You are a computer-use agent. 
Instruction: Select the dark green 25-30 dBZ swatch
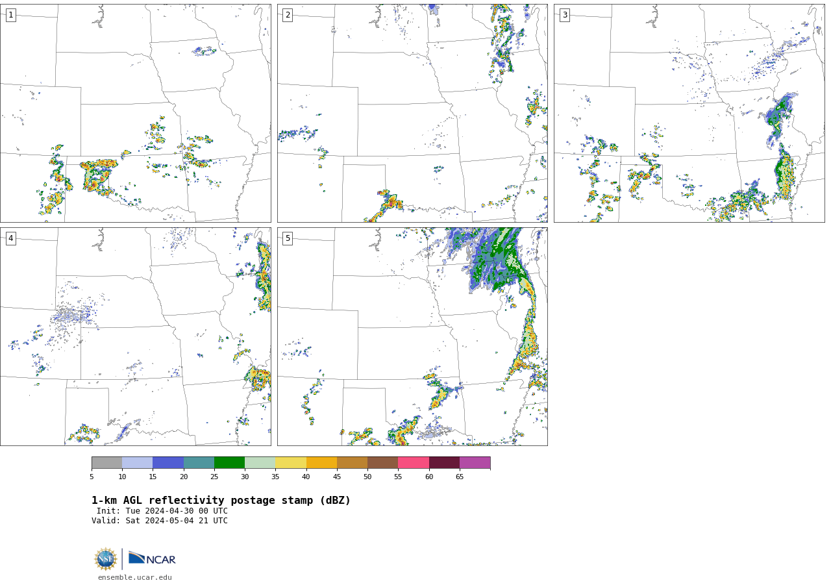tap(229, 462)
